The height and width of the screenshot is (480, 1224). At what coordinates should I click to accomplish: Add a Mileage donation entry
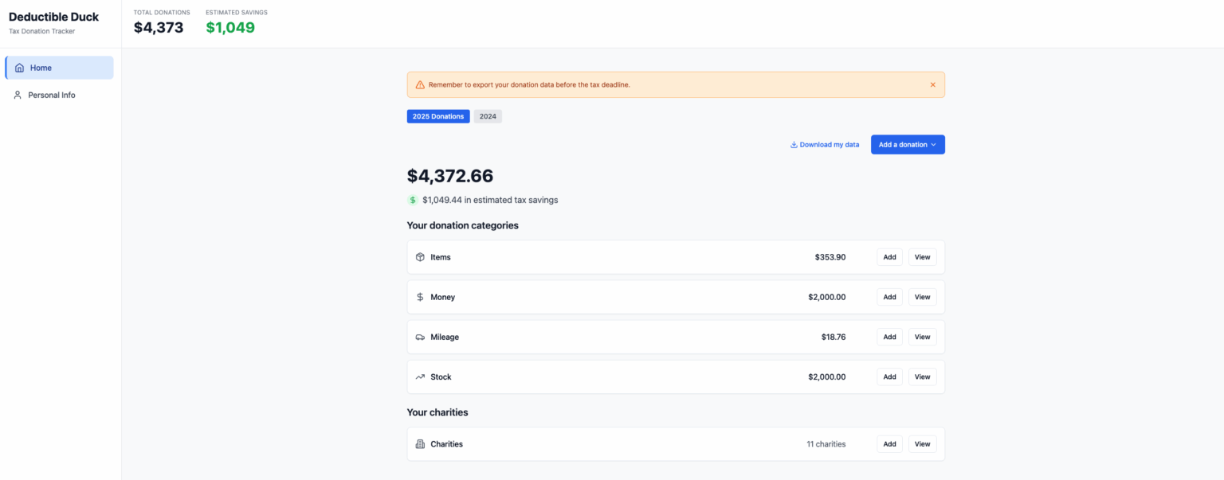(889, 337)
